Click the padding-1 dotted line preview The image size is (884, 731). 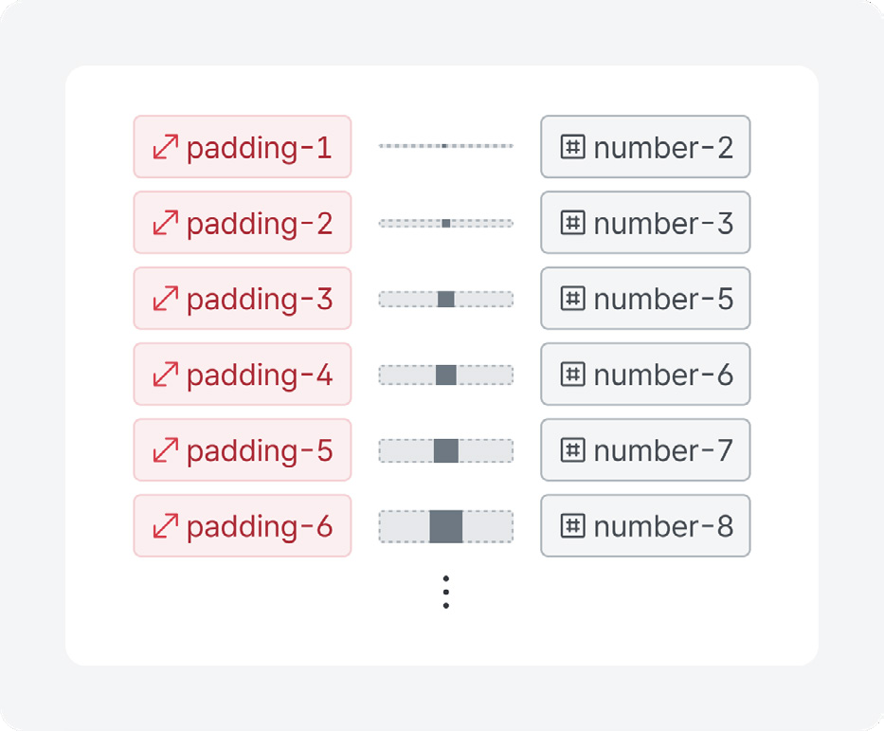pos(446,146)
